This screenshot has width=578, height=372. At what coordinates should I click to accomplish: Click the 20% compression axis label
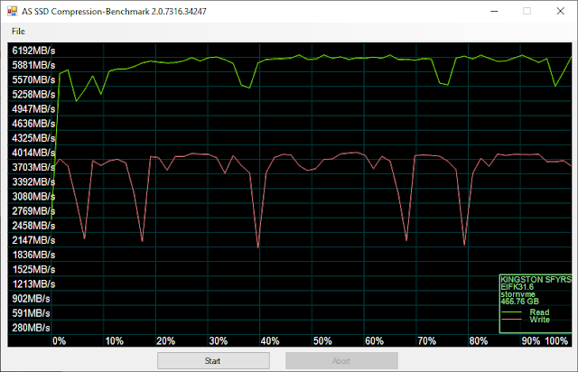pyautogui.click(x=166, y=341)
